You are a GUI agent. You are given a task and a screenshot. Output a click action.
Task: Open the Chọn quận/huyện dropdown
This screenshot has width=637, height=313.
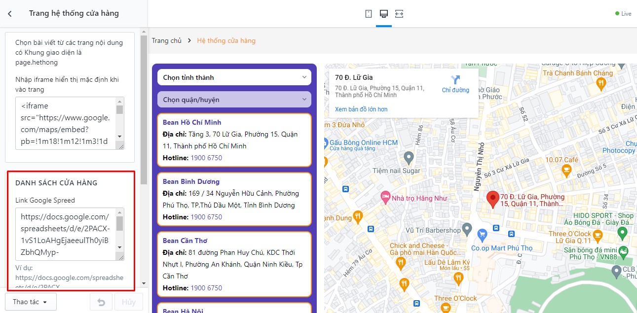(234, 100)
